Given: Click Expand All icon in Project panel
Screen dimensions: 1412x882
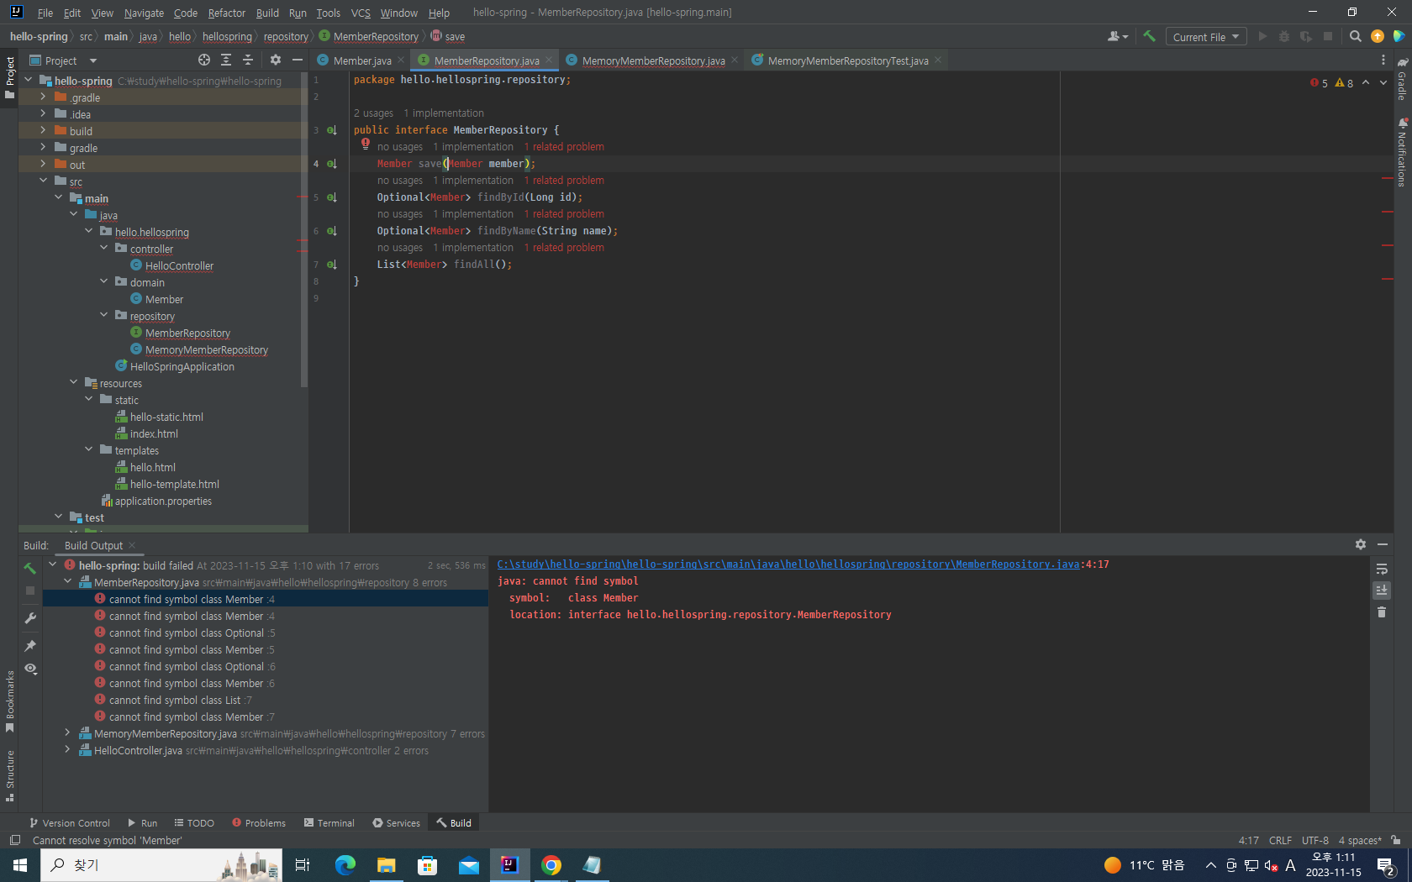Looking at the screenshot, I should click(x=226, y=60).
